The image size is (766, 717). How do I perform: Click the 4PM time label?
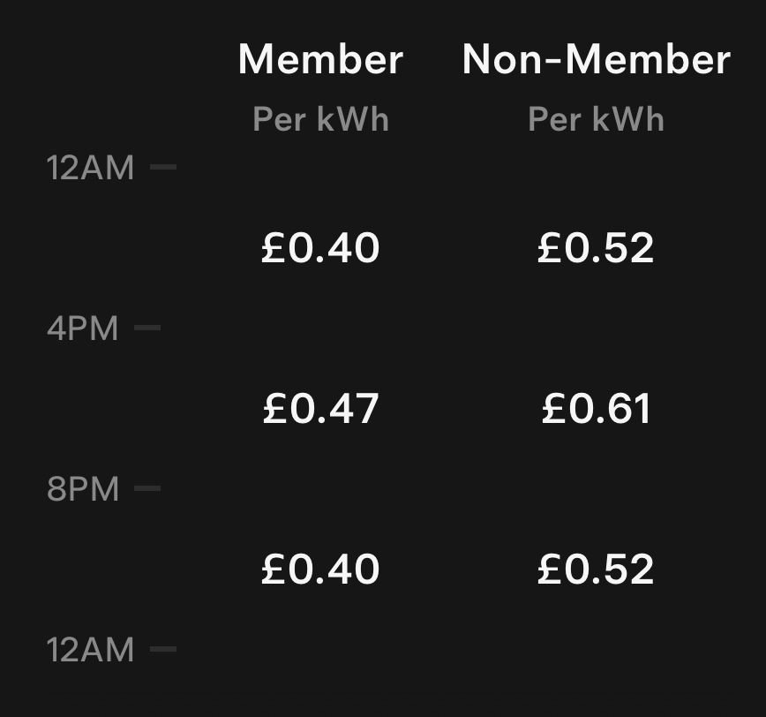pyautogui.click(x=82, y=328)
